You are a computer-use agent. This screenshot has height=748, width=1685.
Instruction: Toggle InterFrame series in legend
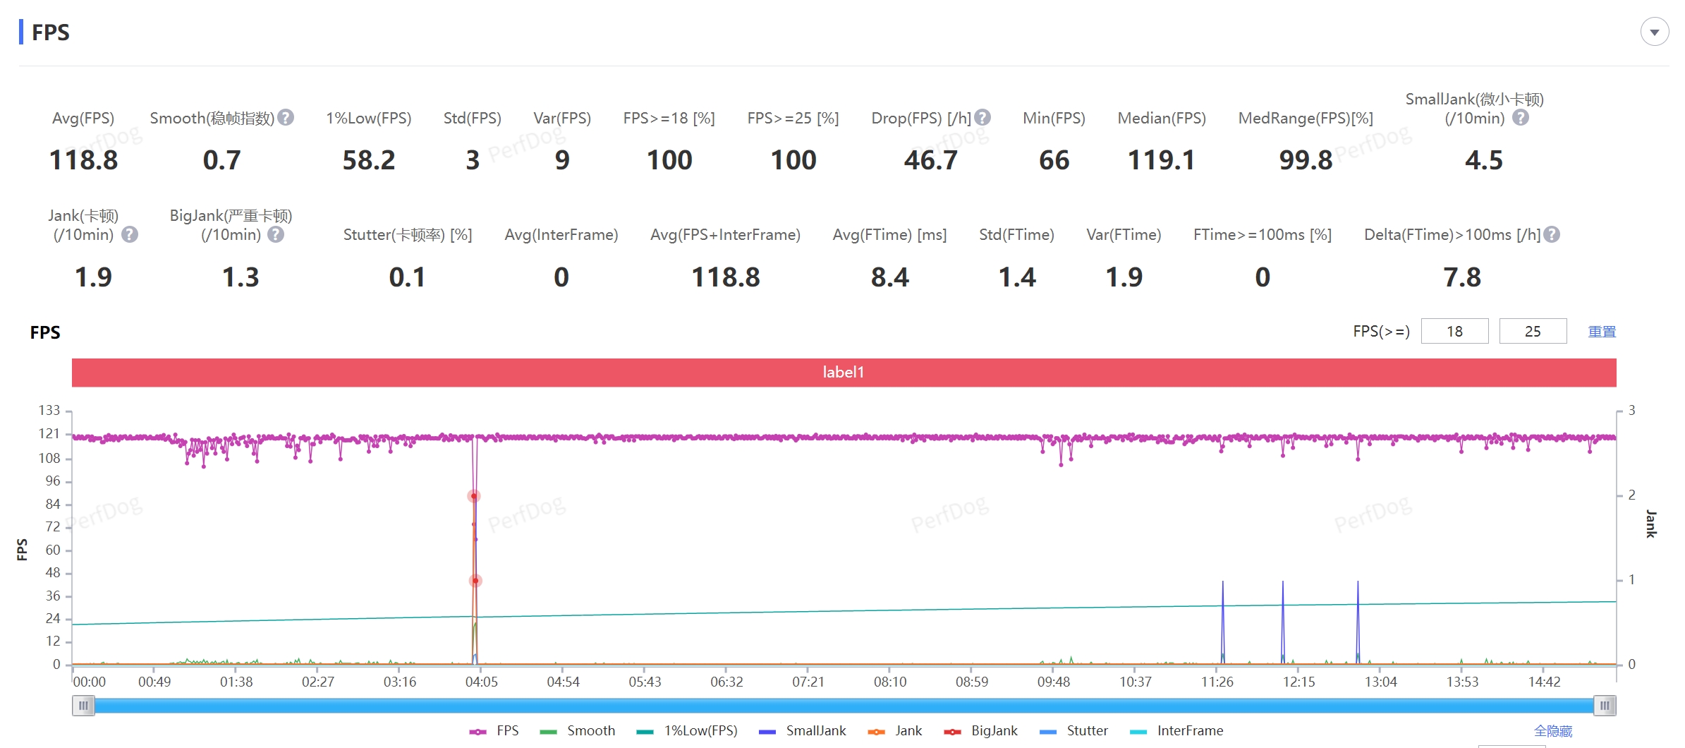click(1176, 731)
